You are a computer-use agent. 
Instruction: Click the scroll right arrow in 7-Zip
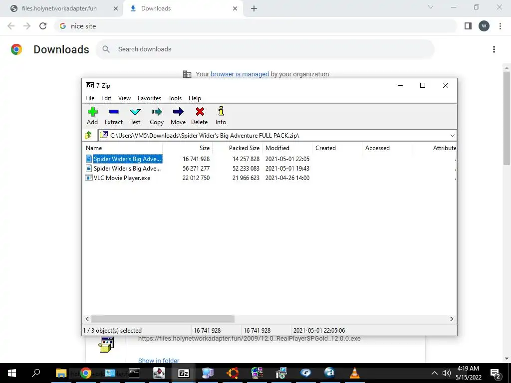pos(452,319)
